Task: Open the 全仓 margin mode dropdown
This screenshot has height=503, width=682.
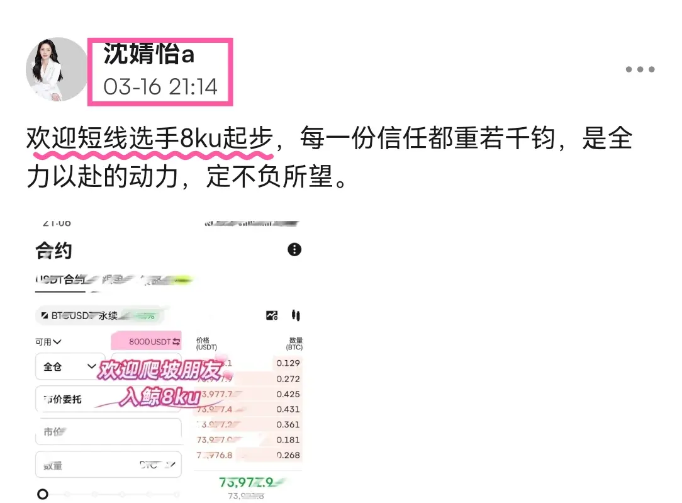Action: 70,366
